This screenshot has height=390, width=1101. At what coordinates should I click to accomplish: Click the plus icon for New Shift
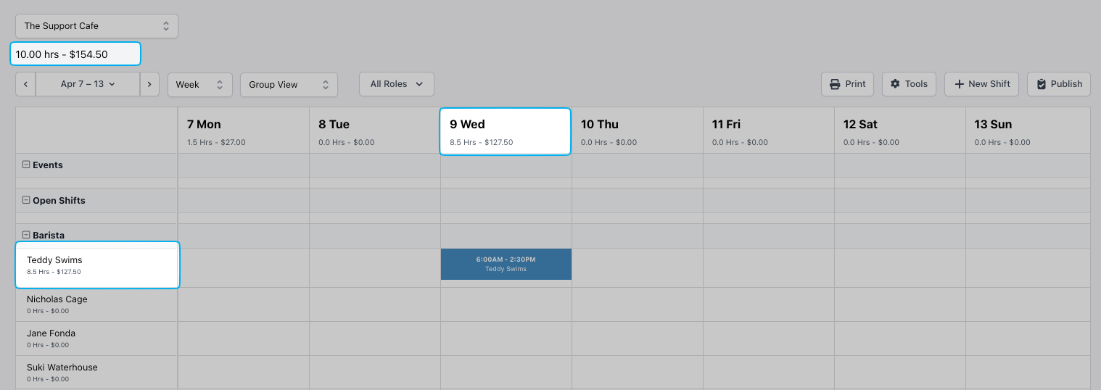point(960,84)
